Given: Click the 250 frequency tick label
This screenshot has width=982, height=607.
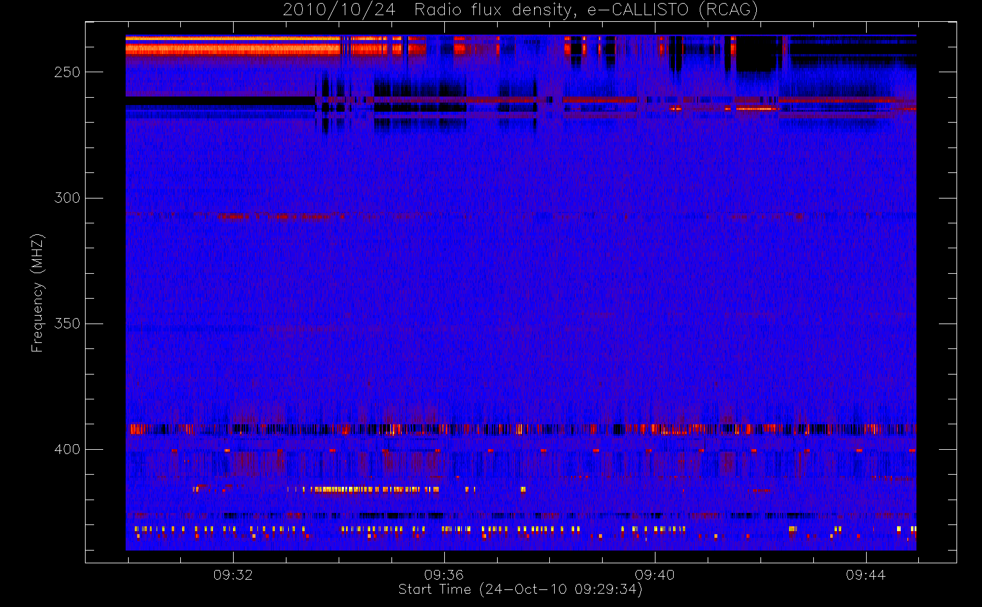Looking at the screenshot, I should [x=67, y=72].
